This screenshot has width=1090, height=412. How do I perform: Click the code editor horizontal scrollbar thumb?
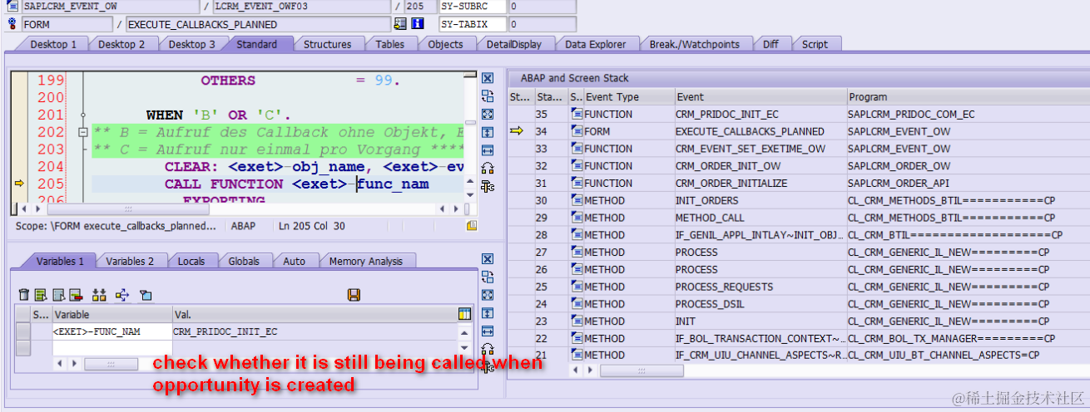click(x=127, y=209)
